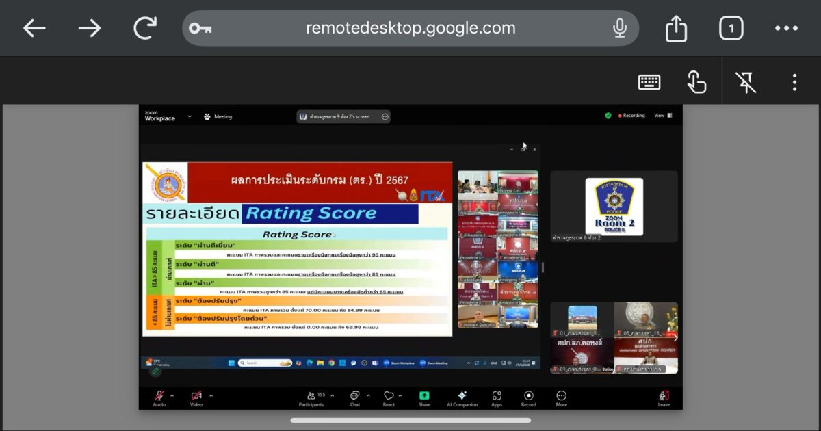Screen dimensions: 821x431
Task: Turn on the Video camera in Zoom
Action: point(196,396)
